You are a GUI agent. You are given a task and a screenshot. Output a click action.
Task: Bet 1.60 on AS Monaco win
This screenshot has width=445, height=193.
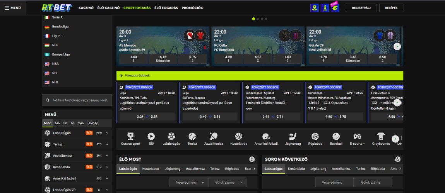[x=133, y=59]
